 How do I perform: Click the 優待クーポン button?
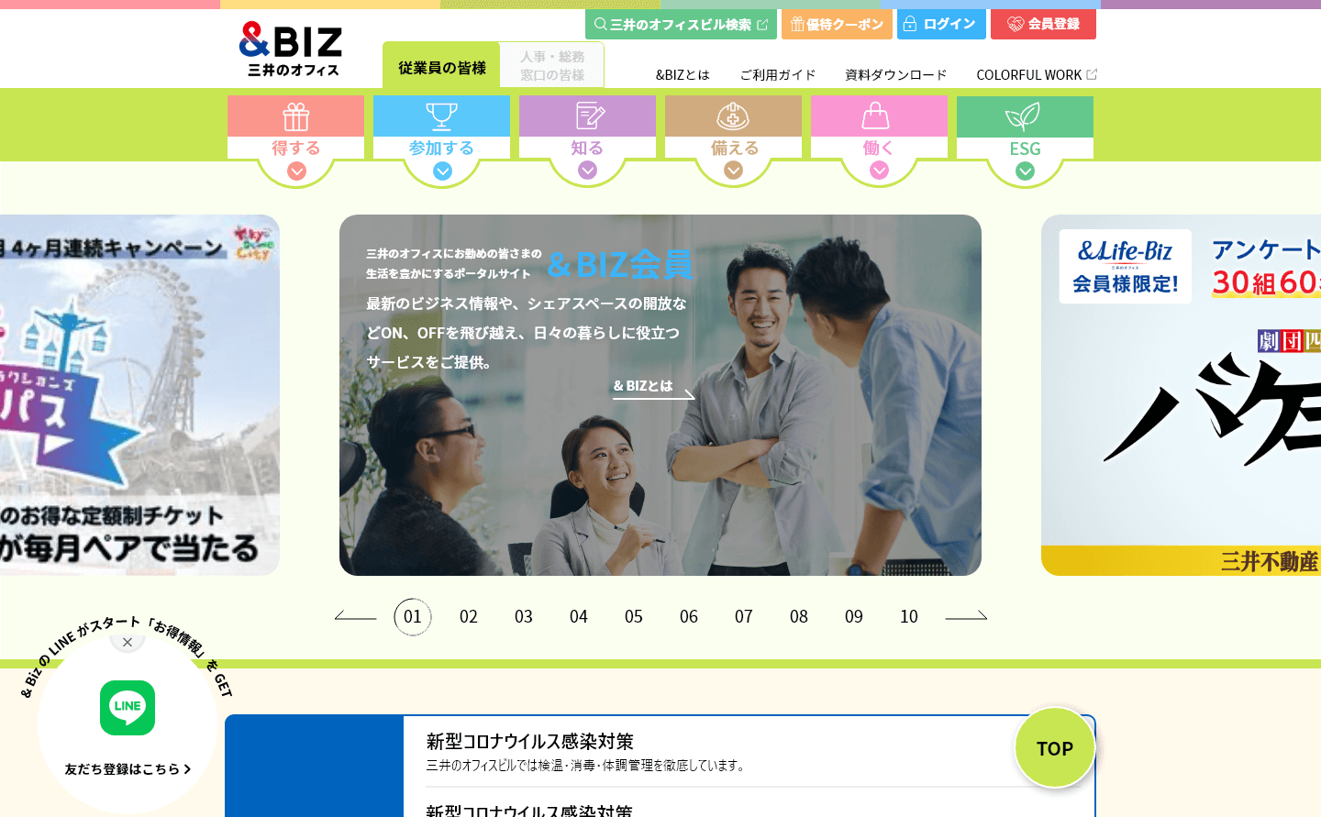pos(837,25)
